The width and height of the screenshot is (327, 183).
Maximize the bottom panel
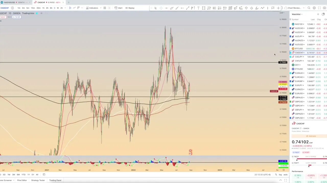pos(286,180)
